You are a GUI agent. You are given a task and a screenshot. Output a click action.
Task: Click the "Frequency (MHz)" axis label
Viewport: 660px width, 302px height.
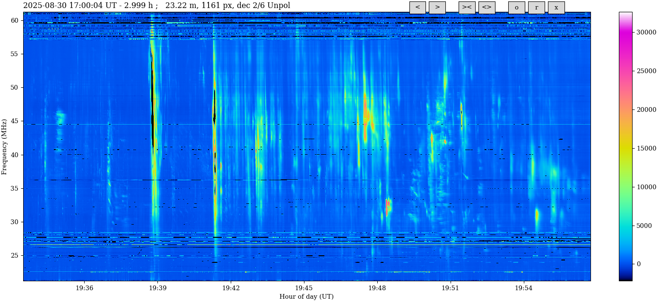(x=5, y=147)
